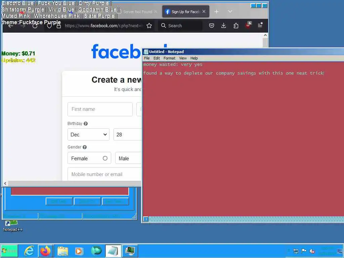This screenshot has height=258, width=344.
Task: Click the Notepad horizontal scrollbar left arrow
Action: [146, 219]
